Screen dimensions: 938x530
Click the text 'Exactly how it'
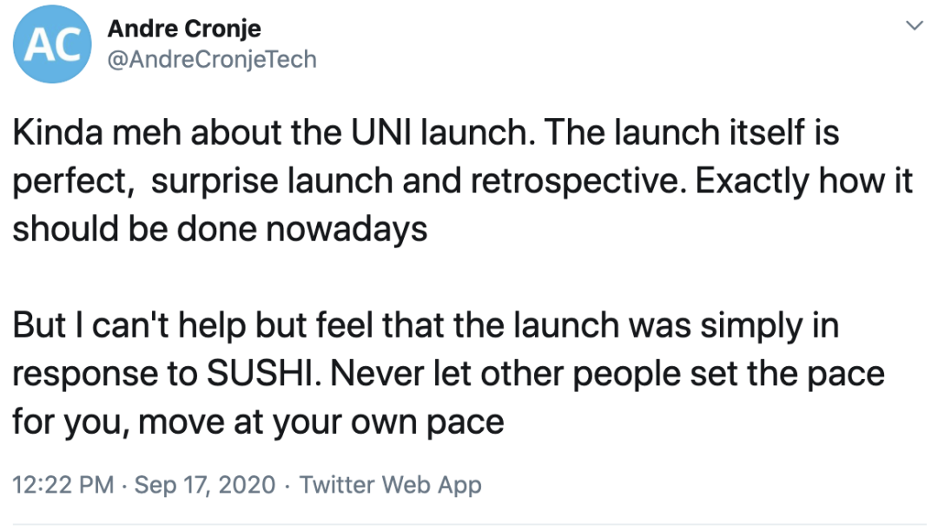pos(804,180)
